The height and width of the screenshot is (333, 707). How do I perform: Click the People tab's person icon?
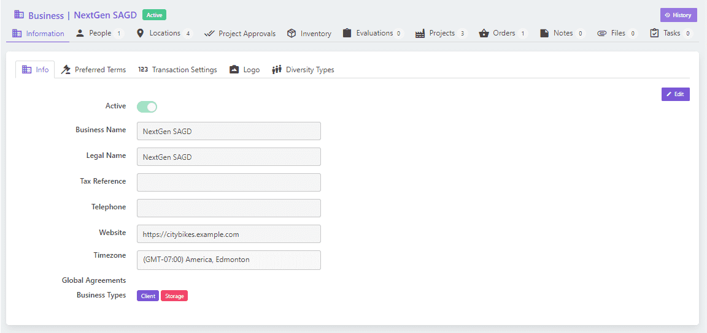pos(80,33)
